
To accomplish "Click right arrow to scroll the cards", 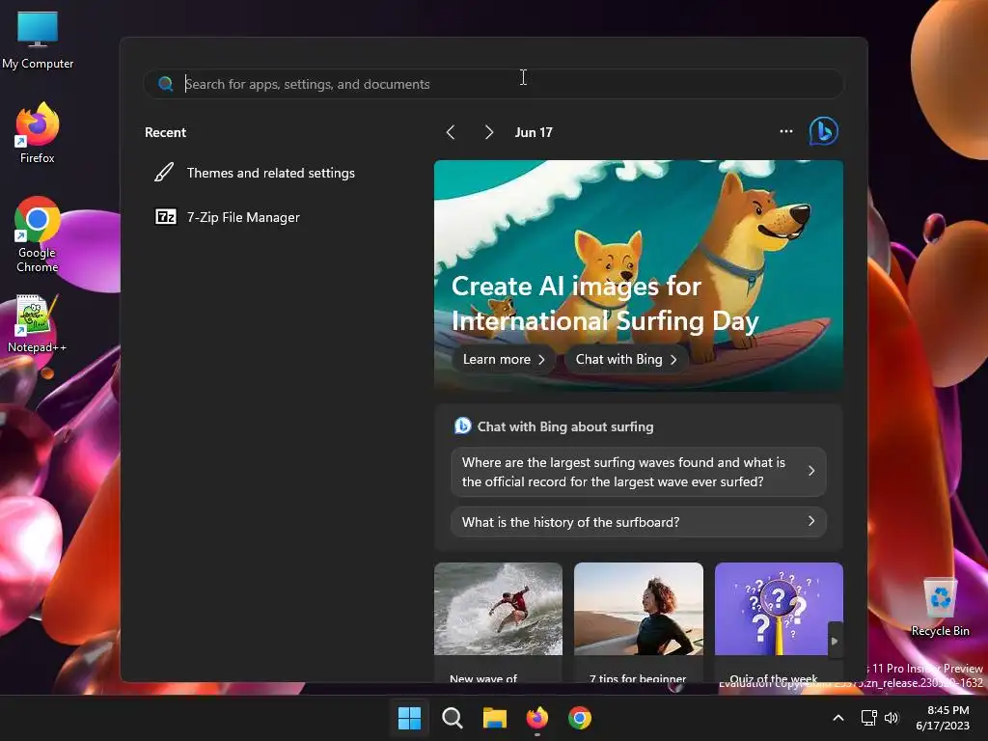I will tap(835, 641).
